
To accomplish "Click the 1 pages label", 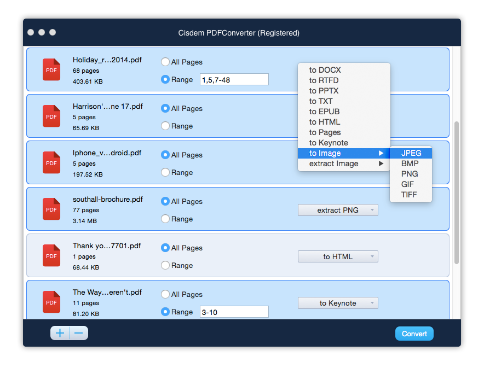I will [x=84, y=257].
